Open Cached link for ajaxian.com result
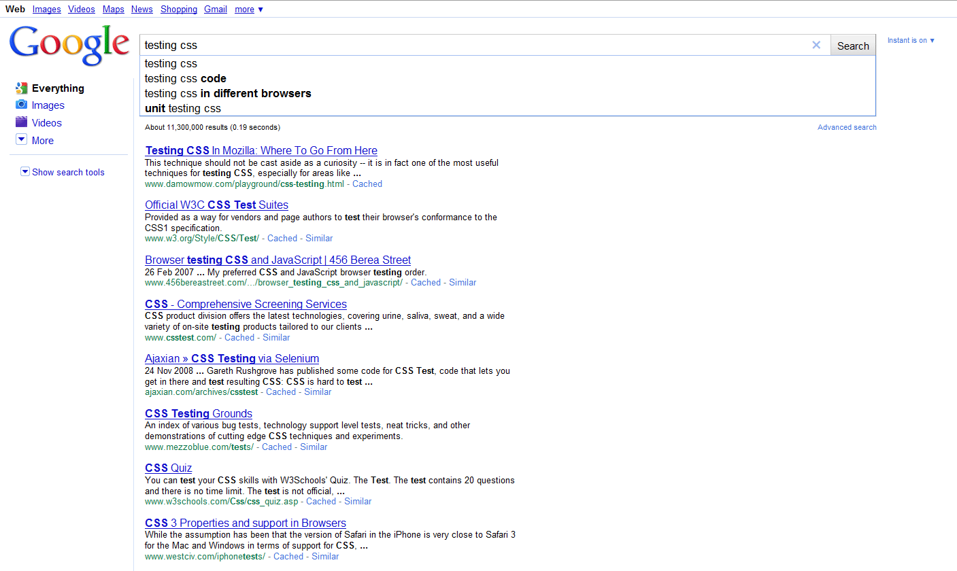The image size is (957, 571). 281,392
